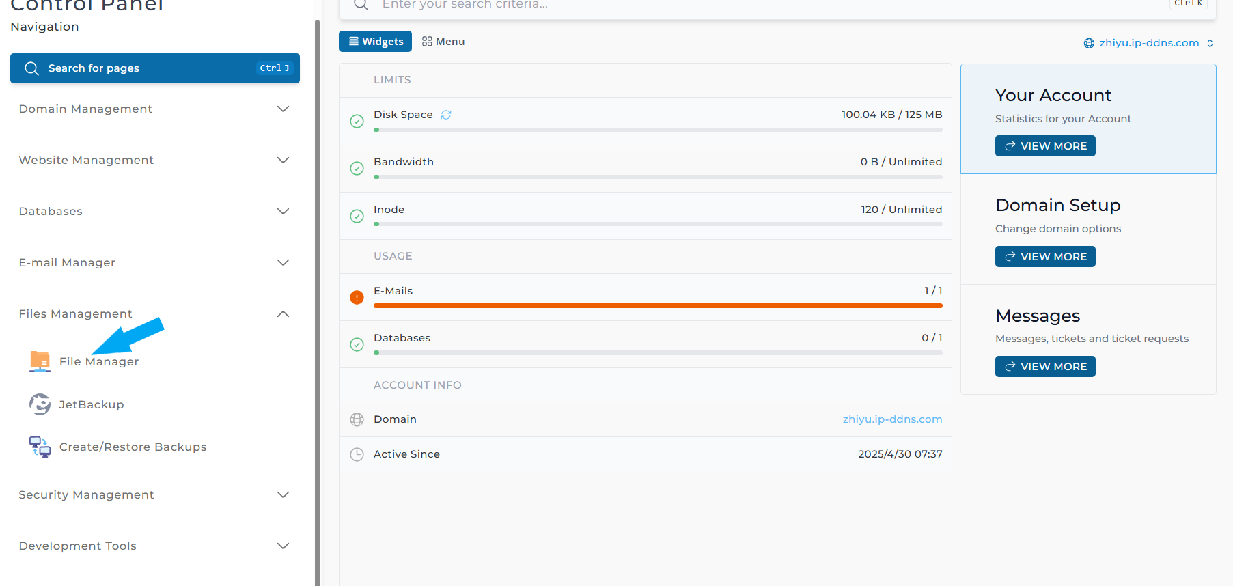Switch to the Menu view tab

pyautogui.click(x=443, y=42)
